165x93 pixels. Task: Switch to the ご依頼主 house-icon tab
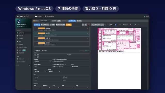tap(45, 50)
